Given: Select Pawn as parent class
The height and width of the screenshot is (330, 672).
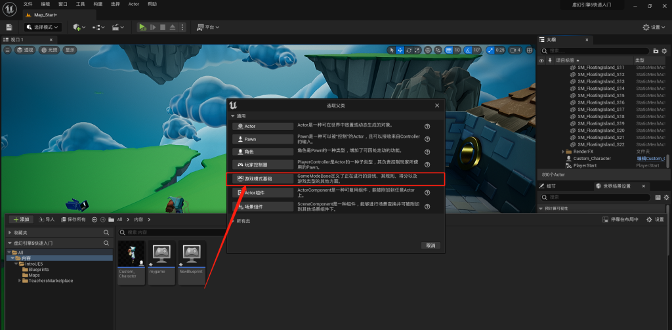Looking at the screenshot, I should pyautogui.click(x=262, y=139).
